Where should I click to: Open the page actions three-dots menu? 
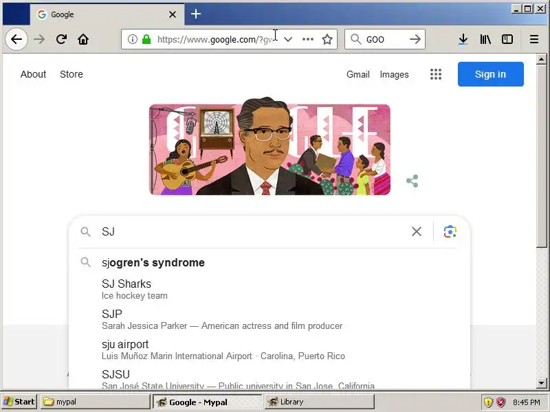(307, 39)
